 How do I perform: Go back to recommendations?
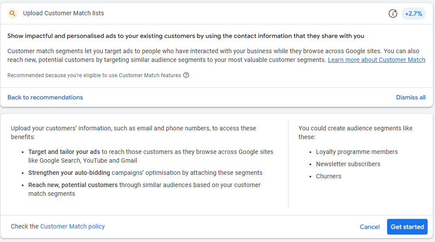45,97
